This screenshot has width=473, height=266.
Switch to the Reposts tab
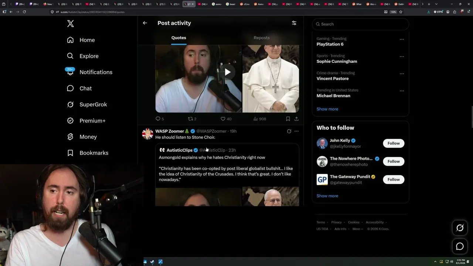[x=262, y=38]
